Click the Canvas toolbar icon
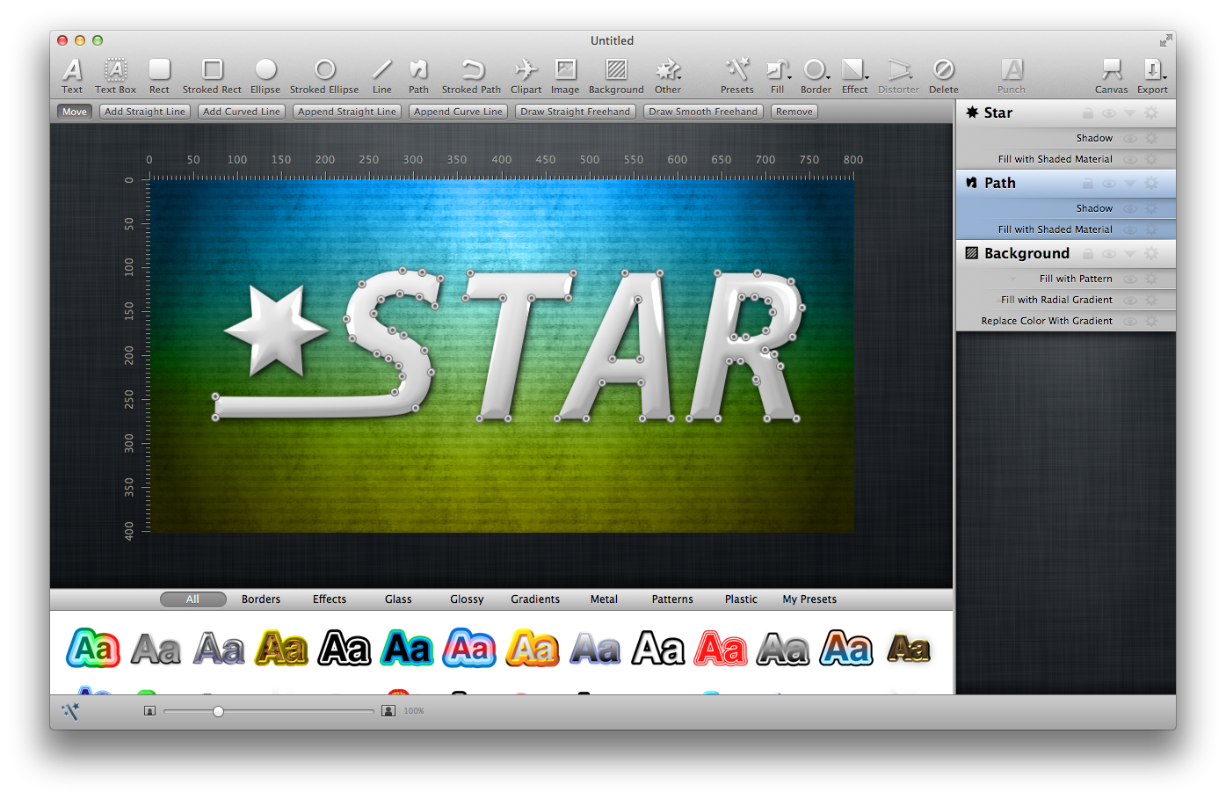The image size is (1226, 799). 1111,70
